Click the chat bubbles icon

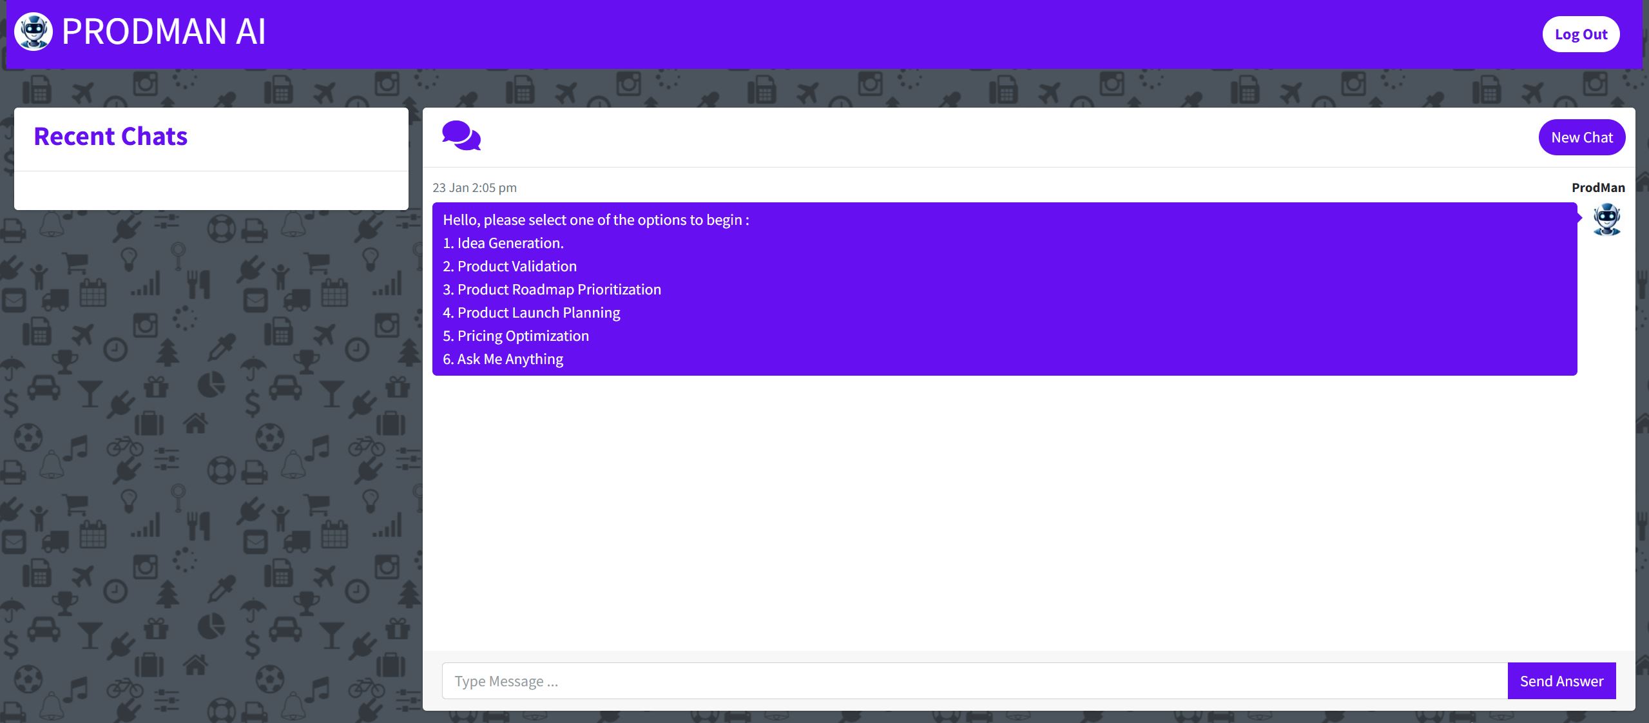[461, 136]
